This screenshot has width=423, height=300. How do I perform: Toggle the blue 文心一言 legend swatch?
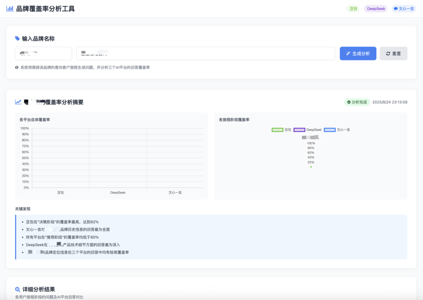pos(330,130)
